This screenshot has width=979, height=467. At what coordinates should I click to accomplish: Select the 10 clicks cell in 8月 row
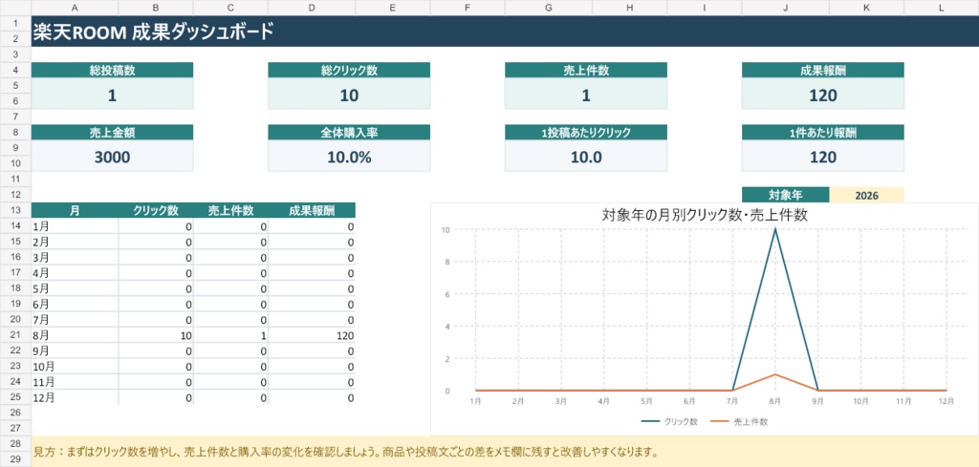156,335
